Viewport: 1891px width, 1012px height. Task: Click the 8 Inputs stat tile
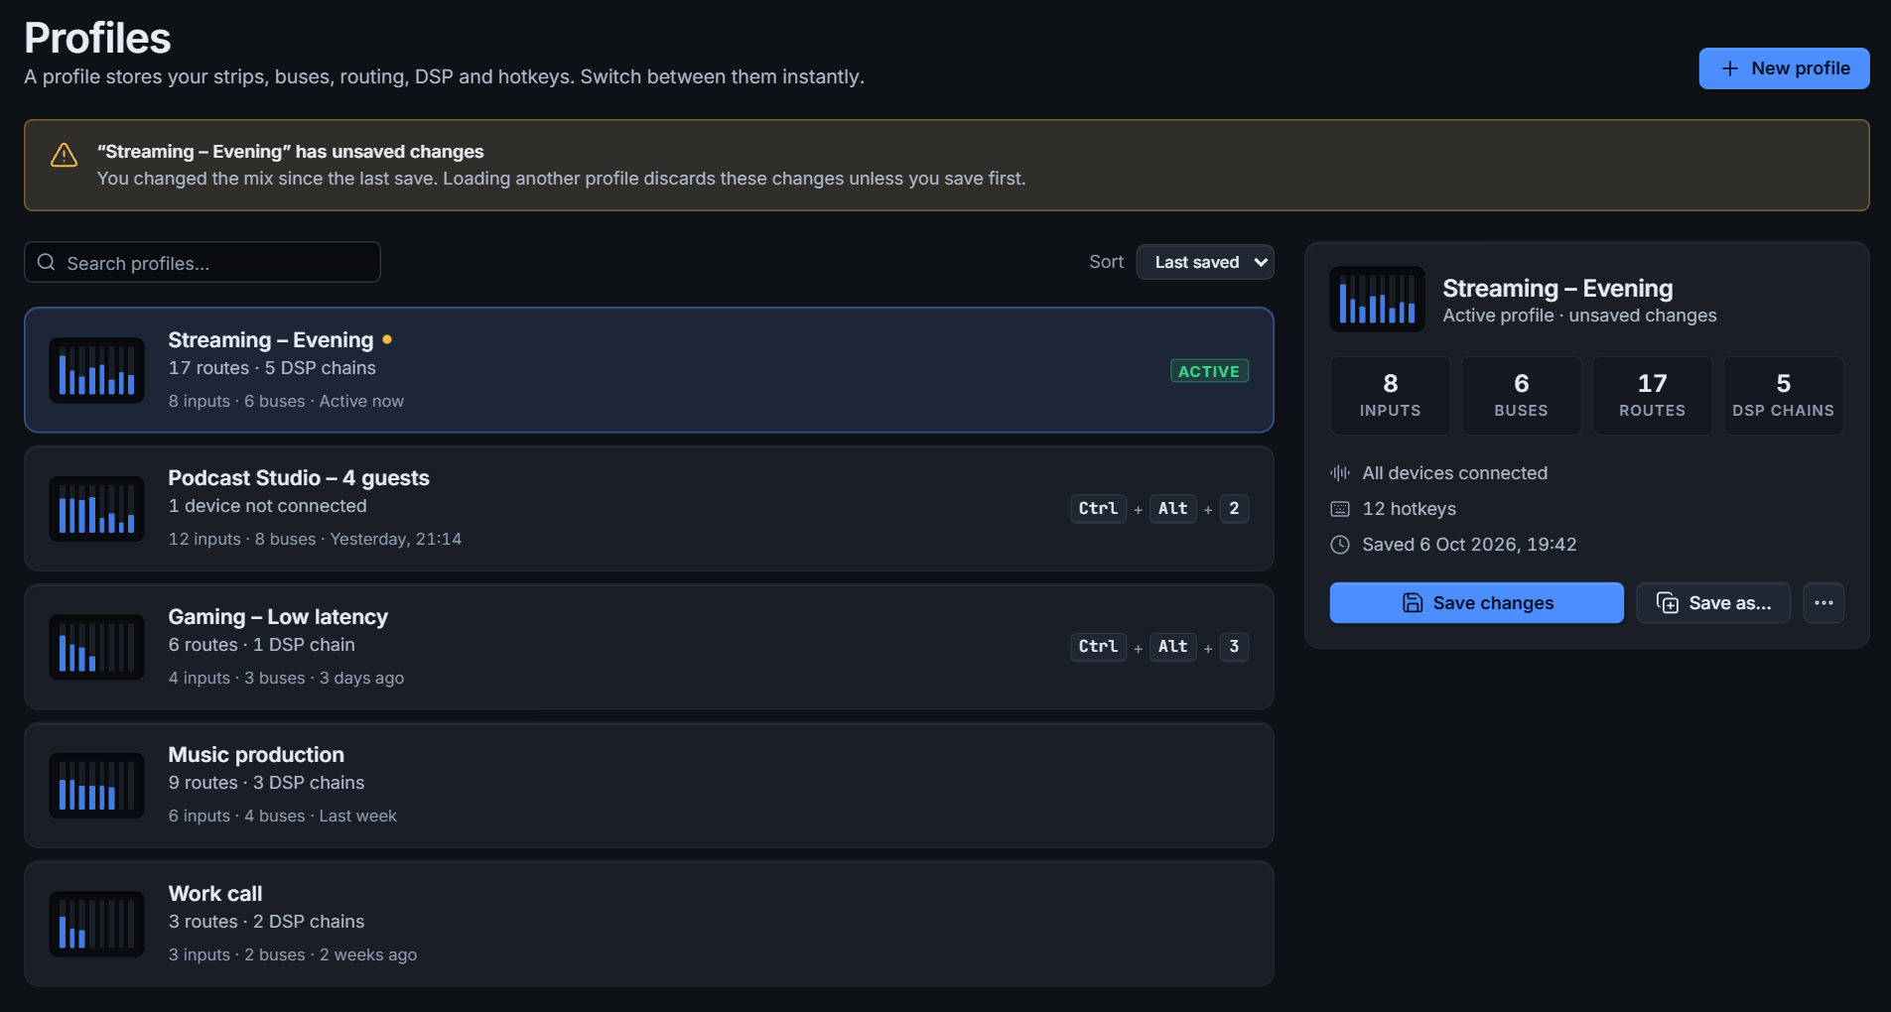click(x=1390, y=396)
